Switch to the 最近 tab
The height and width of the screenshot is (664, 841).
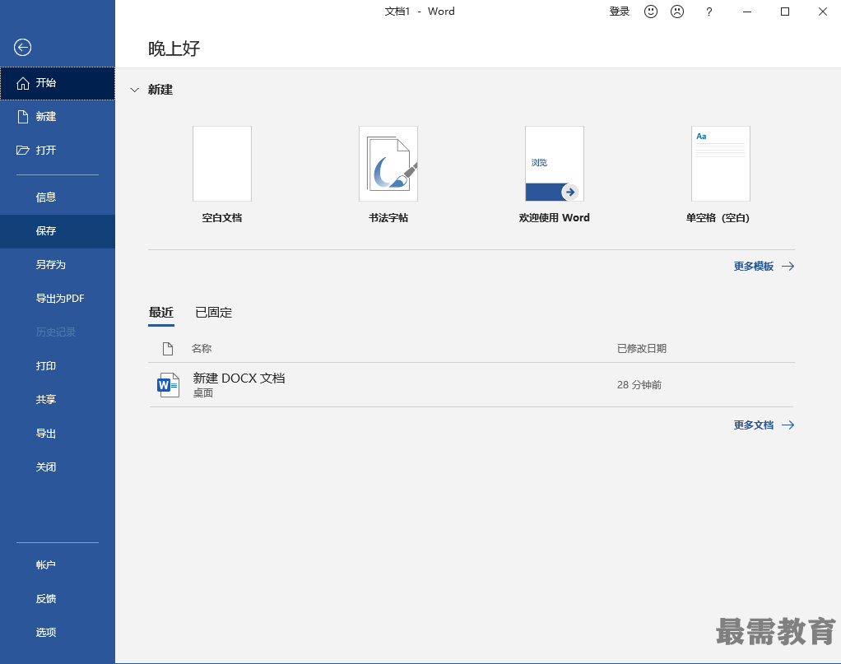161,313
